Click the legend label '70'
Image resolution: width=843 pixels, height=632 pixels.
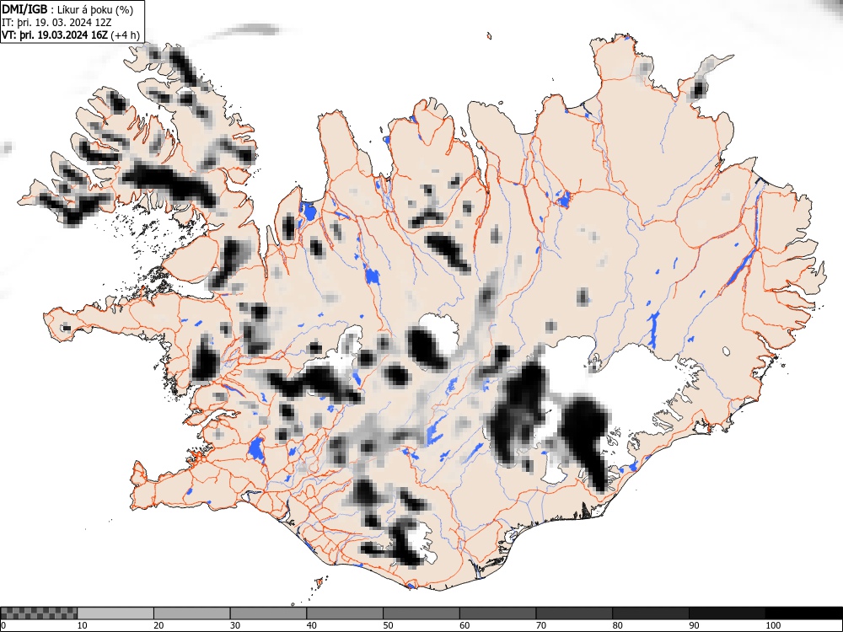[x=541, y=625]
